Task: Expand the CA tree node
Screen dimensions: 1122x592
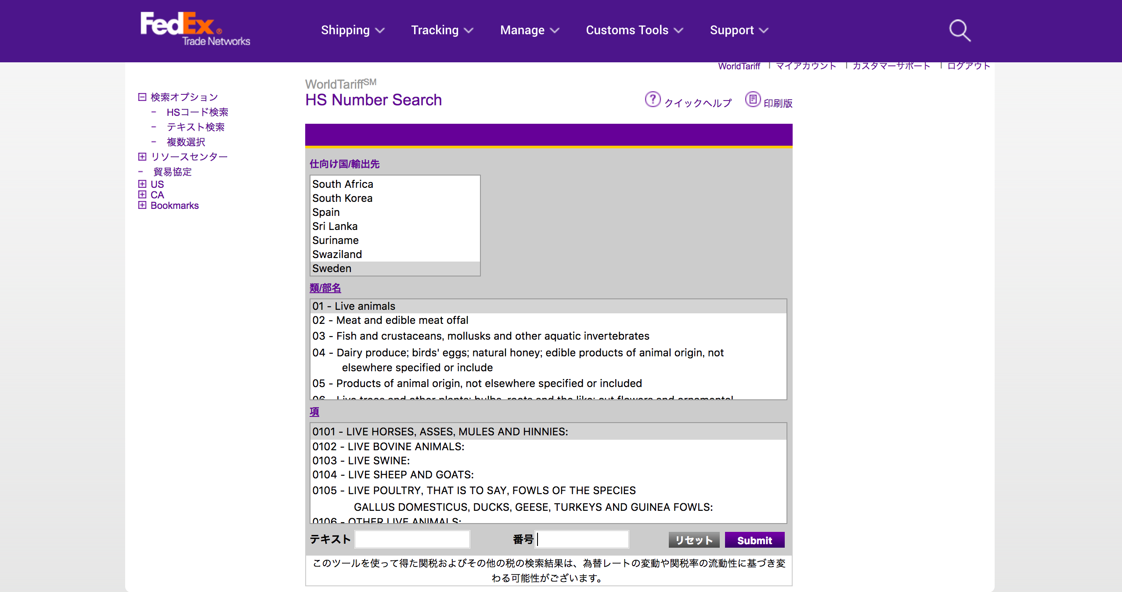Action: click(x=142, y=194)
